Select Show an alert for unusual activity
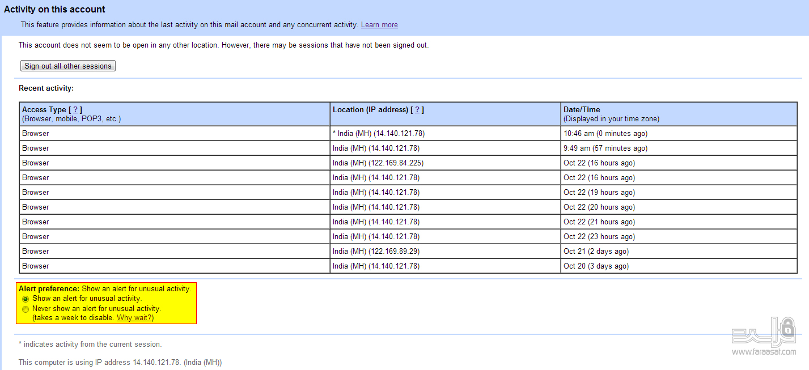The width and height of the screenshot is (809, 370). 26,299
